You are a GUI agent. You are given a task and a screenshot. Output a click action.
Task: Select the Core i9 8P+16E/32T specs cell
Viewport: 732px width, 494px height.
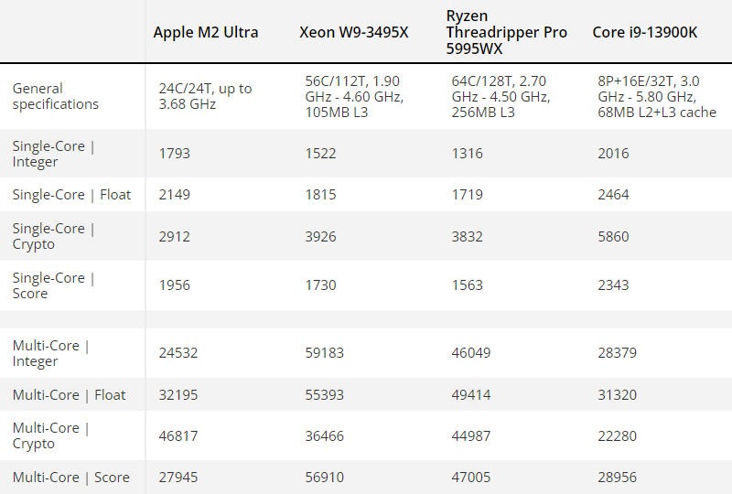[x=656, y=96]
